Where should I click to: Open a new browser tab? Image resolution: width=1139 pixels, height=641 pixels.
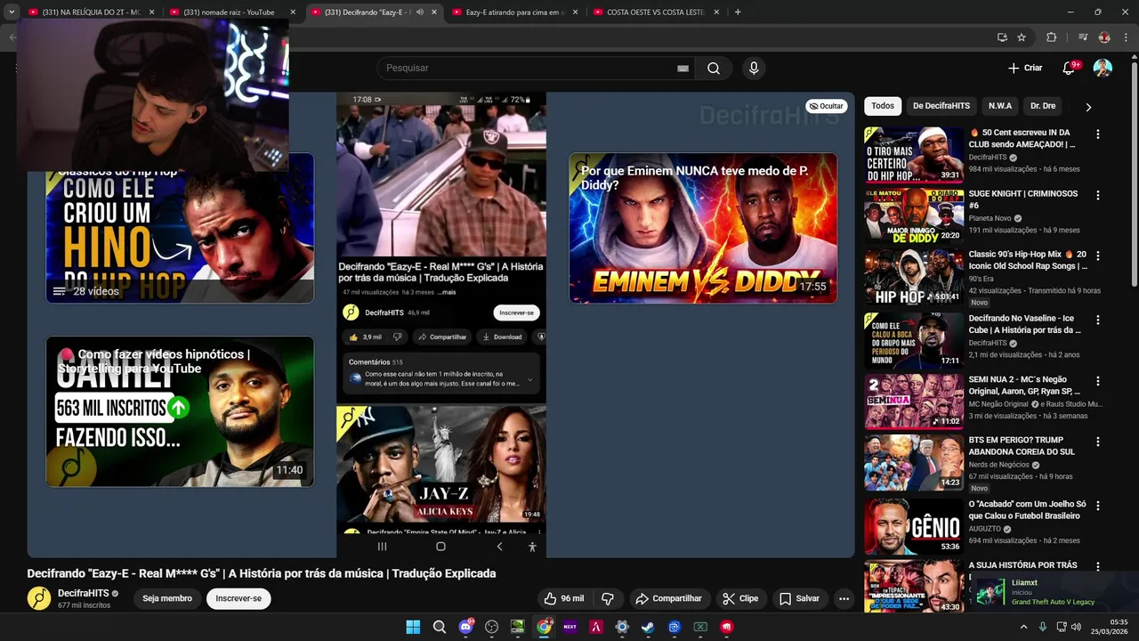point(738,12)
